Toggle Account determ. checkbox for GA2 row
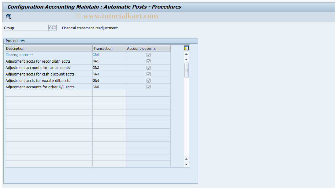The height and width of the screenshot is (188, 335). [x=148, y=68]
